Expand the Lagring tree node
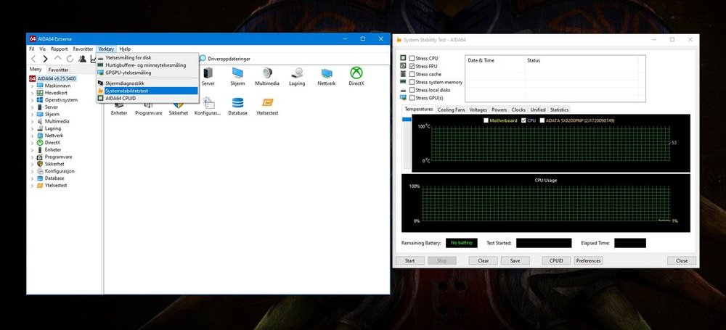The image size is (726, 330). click(32, 128)
